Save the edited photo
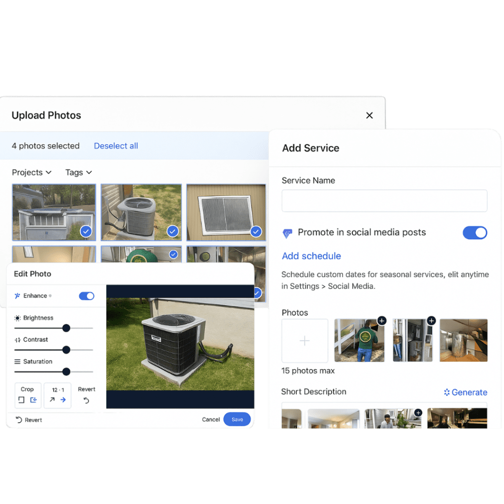 (x=237, y=419)
